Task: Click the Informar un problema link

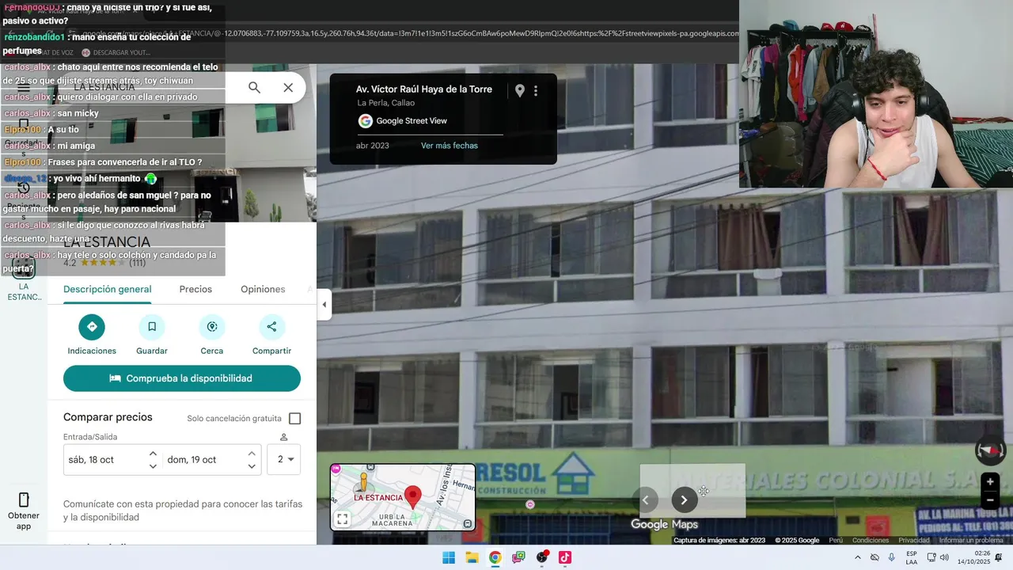Action: pos(971,541)
